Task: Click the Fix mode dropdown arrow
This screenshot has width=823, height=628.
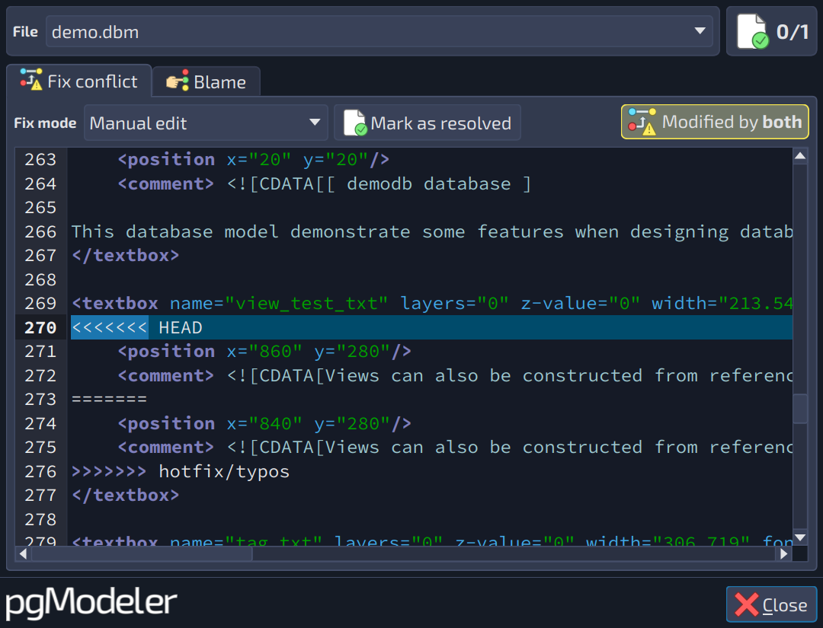Action: (x=315, y=123)
